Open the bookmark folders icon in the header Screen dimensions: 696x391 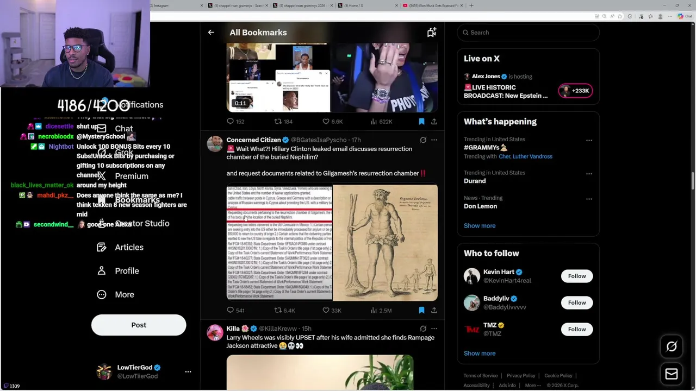click(x=432, y=33)
